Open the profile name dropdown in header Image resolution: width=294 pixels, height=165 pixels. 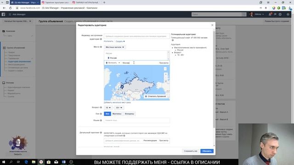tap(259, 14)
